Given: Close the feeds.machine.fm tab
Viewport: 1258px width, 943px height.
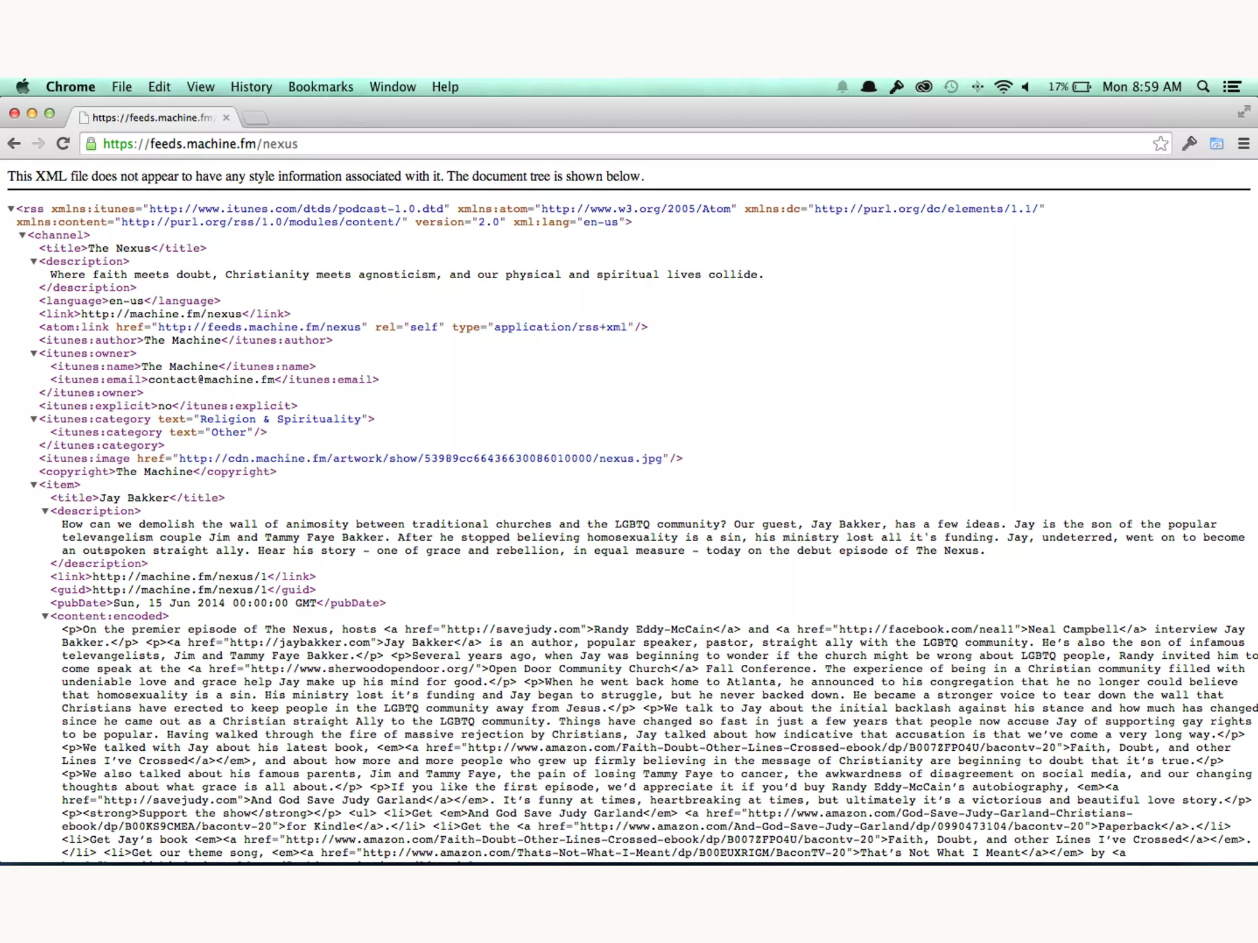Looking at the screenshot, I should pyautogui.click(x=226, y=117).
